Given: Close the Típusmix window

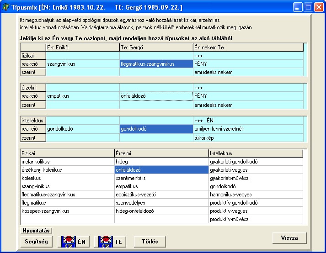Looking at the screenshot, I should point(319,7).
